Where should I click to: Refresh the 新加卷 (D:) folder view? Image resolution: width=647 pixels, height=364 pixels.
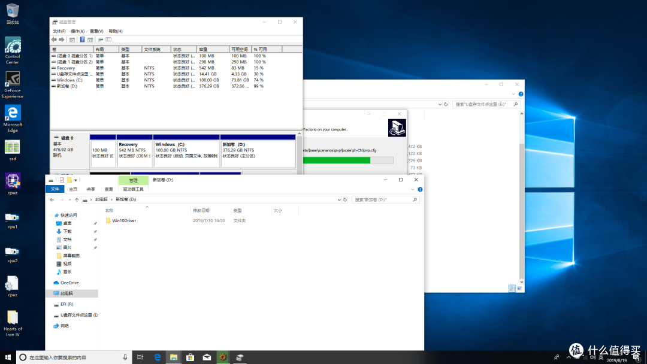(346, 199)
